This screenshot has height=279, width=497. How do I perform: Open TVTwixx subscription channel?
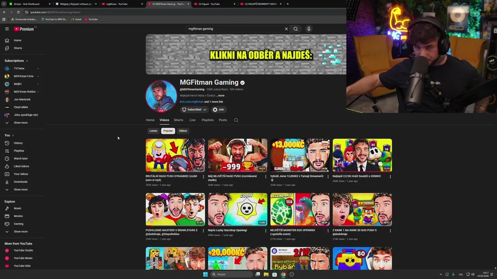click(x=19, y=69)
